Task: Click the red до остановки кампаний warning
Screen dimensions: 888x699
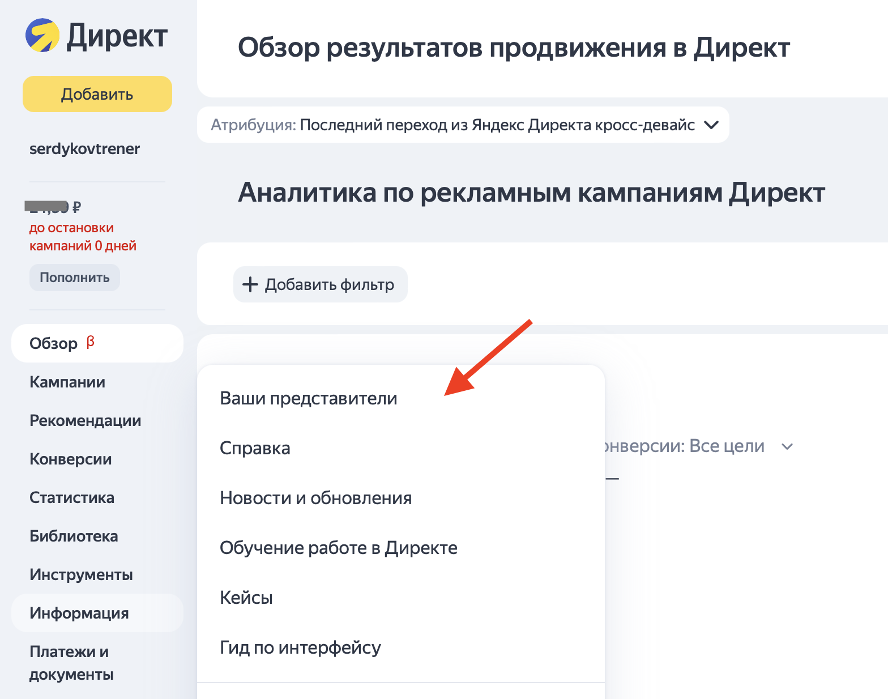Action: [83, 237]
